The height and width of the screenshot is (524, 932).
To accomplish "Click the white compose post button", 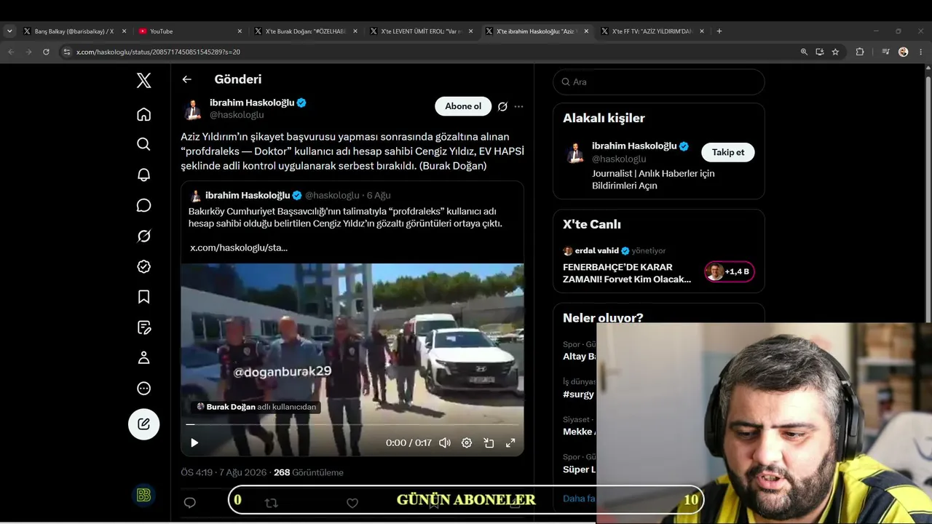I will pos(144,424).
